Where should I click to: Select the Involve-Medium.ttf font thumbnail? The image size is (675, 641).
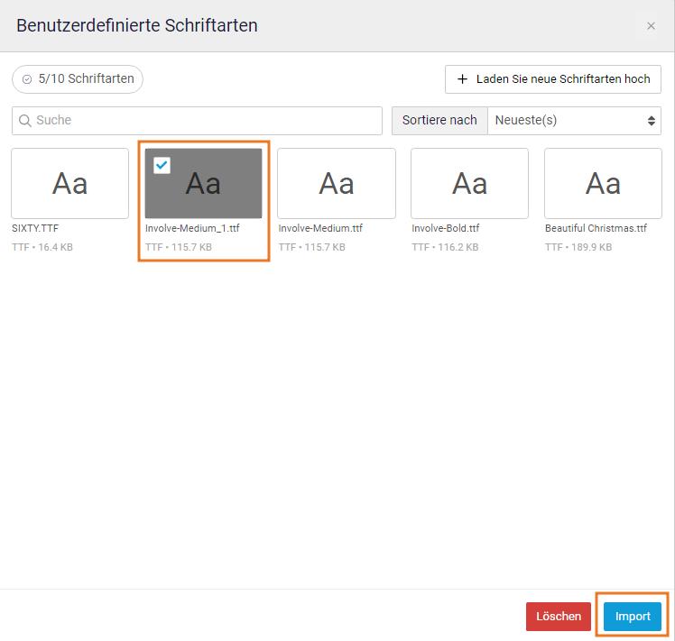point(337,183)
